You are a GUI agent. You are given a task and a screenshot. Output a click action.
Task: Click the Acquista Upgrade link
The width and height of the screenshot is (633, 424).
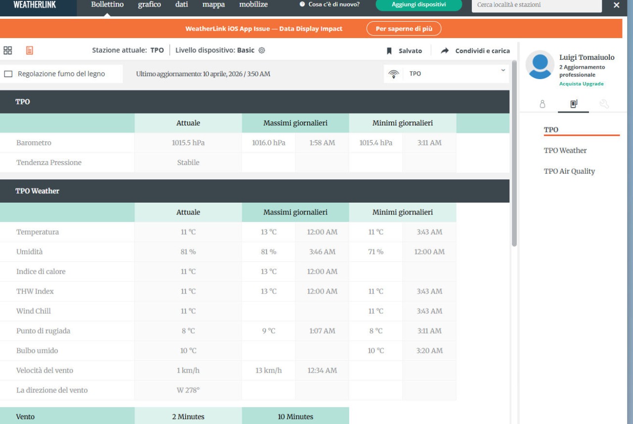[x=581, y=84]
